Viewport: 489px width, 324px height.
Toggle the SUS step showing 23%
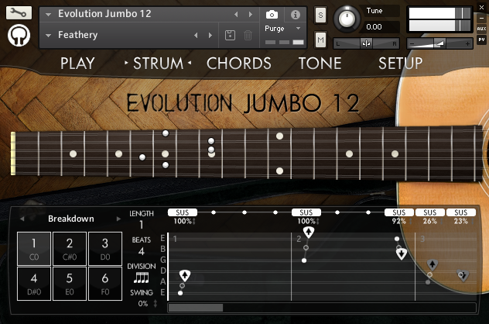[x=460, y=212]
